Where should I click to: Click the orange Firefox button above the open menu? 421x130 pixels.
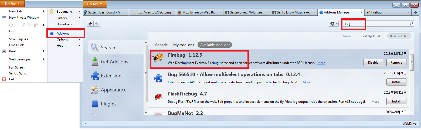pos(12,4)
